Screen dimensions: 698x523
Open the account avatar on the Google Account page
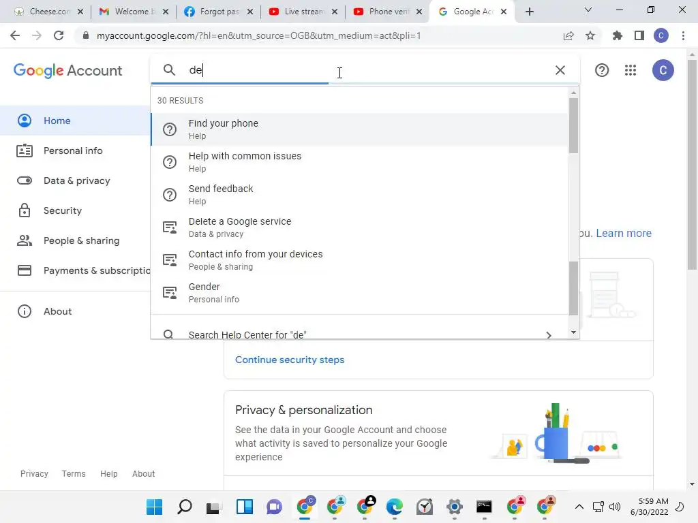[x=663, y=70]
